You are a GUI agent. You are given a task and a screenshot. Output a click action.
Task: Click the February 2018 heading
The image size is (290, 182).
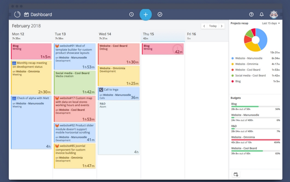[x=26, y=26]
